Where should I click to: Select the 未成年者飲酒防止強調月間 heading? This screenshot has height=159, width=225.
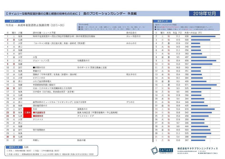coord(41,25)
